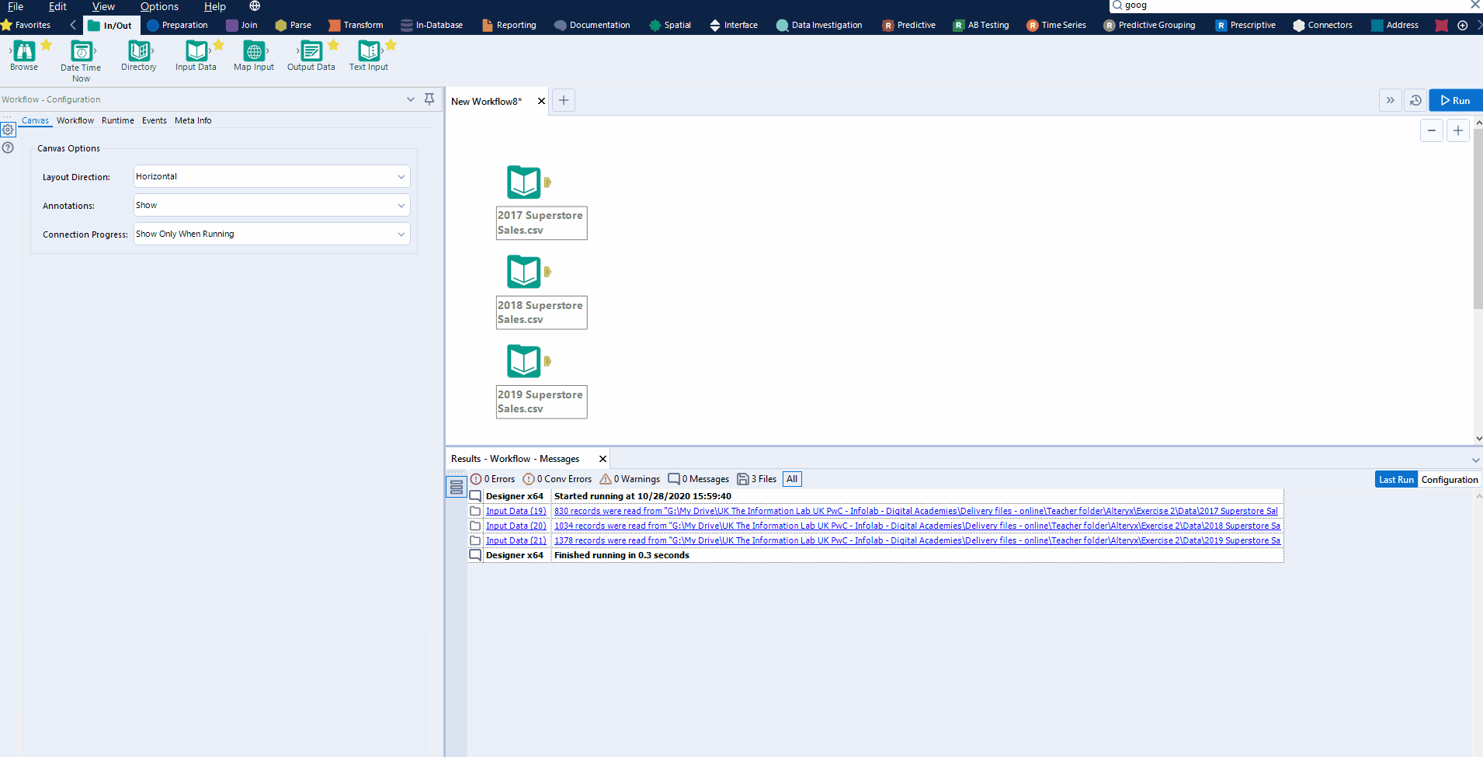Click the add tool category plus icon
This screenshot has height=757, width=1483.
(x=1463, y=25)
